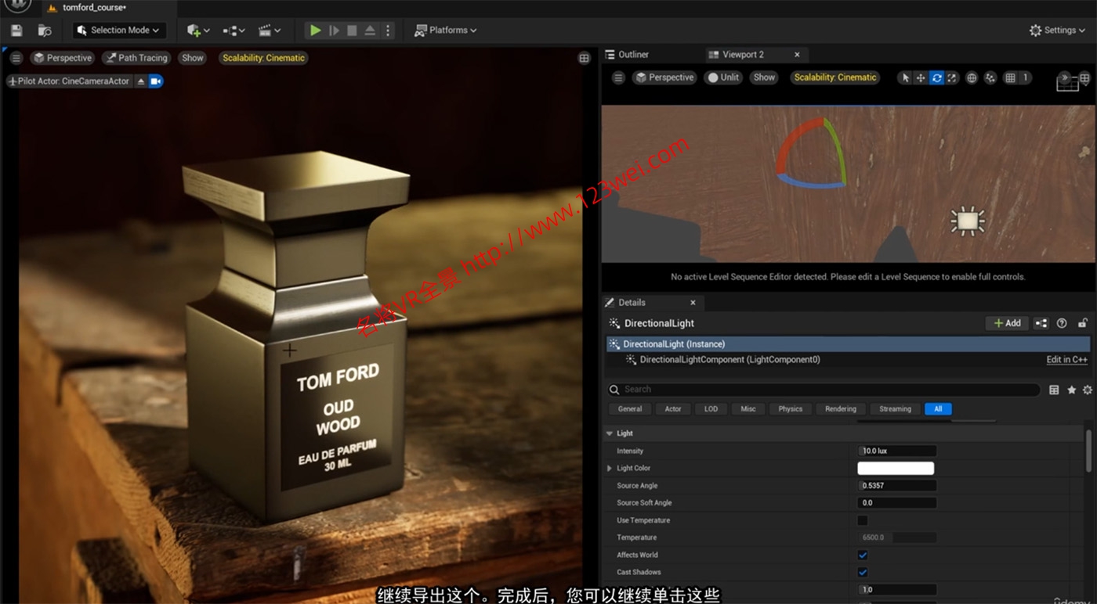Open the Platforms menu
Image resolution: width=1097 pixels, height=604 pixels.
(x=445, y=30)
